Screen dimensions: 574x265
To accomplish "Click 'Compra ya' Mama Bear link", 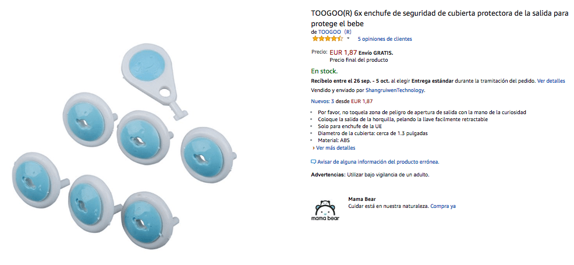I will pyautogui.click(x=443, y=206).
